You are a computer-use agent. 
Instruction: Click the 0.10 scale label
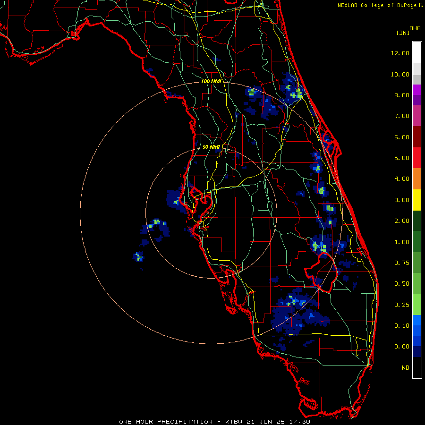(402, 326)
